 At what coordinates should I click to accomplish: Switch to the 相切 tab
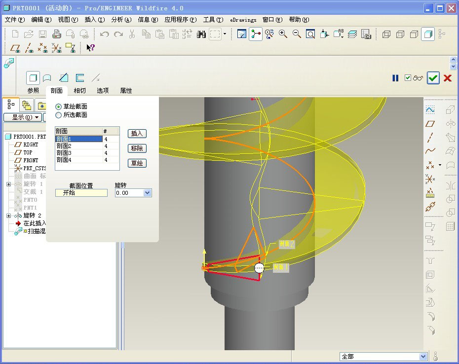coord(79,91)
